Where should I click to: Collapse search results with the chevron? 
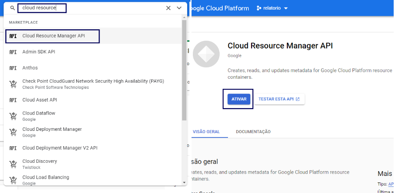point(179,8)
